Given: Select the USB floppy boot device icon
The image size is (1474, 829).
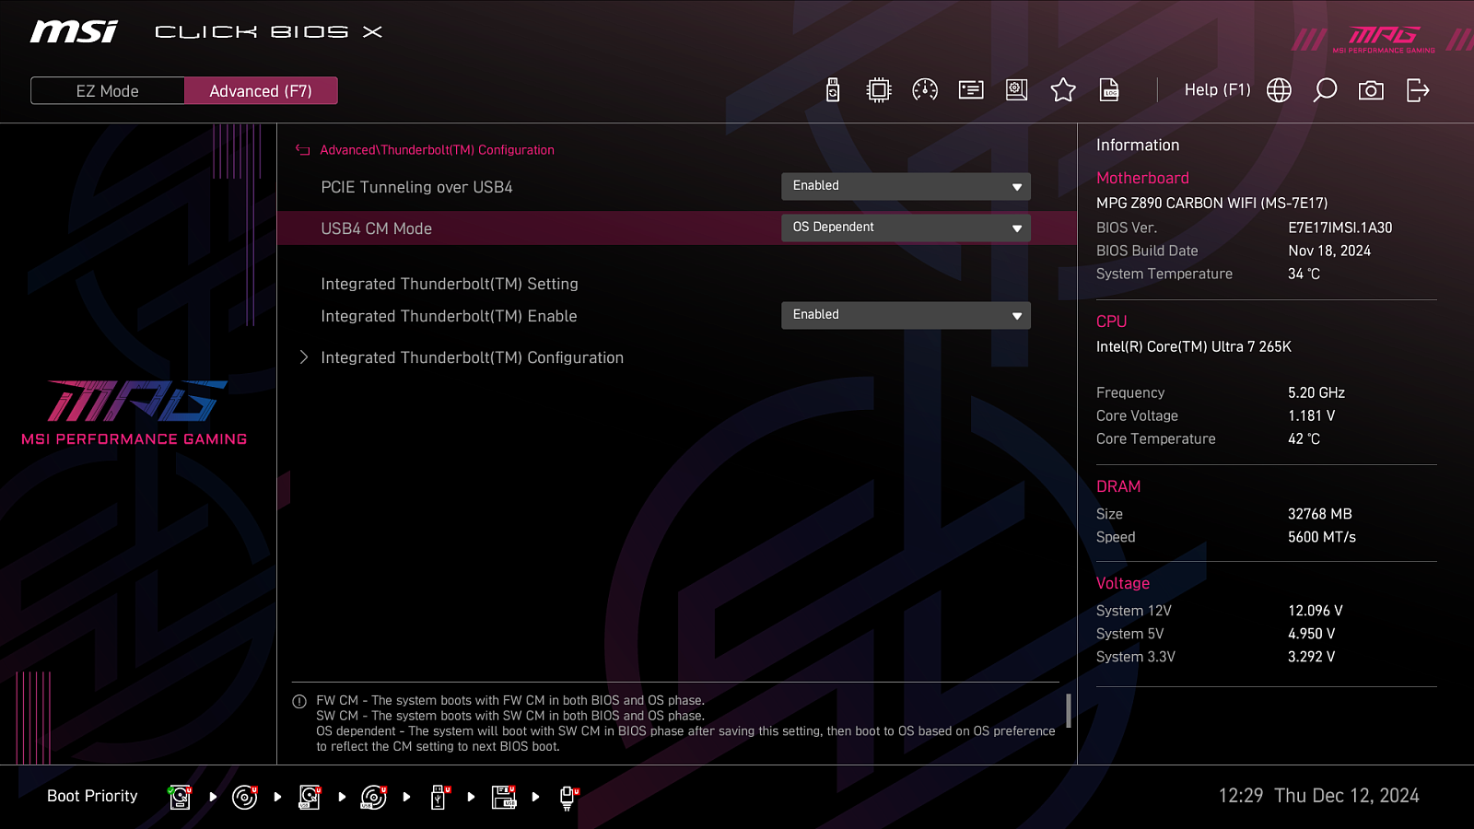Looking at the screenshot, I should 504,797.
